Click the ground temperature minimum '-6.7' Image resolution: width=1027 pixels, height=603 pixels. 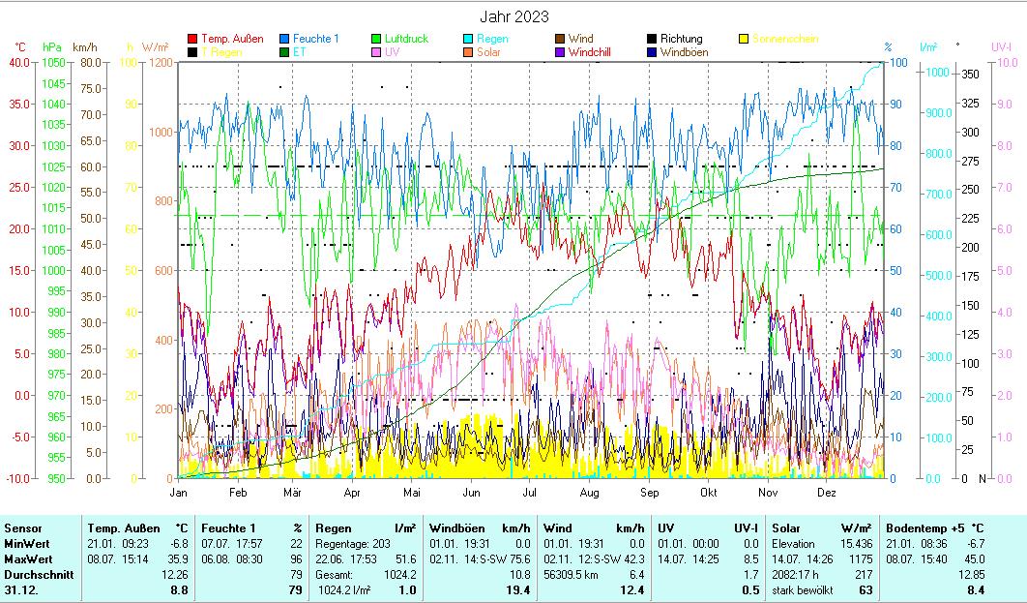point(975,544)
